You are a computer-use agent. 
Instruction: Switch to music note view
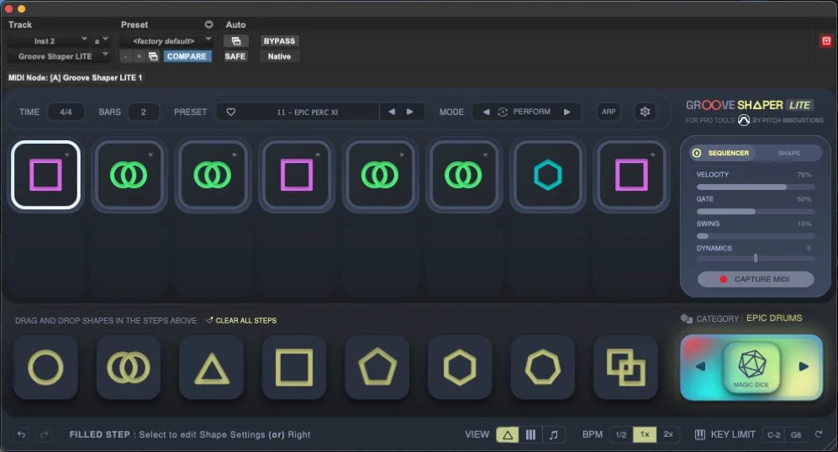(554, 434)
